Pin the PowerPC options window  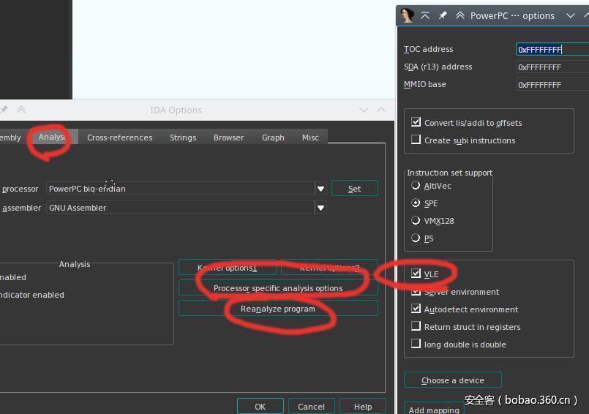pos(443,15)
